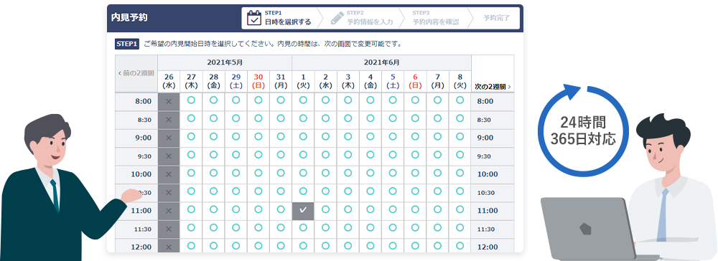Select the 10:00 slot on June 6 Sunday
The image size is (718, 261).
pyautogui.click(x=415, y=173)
